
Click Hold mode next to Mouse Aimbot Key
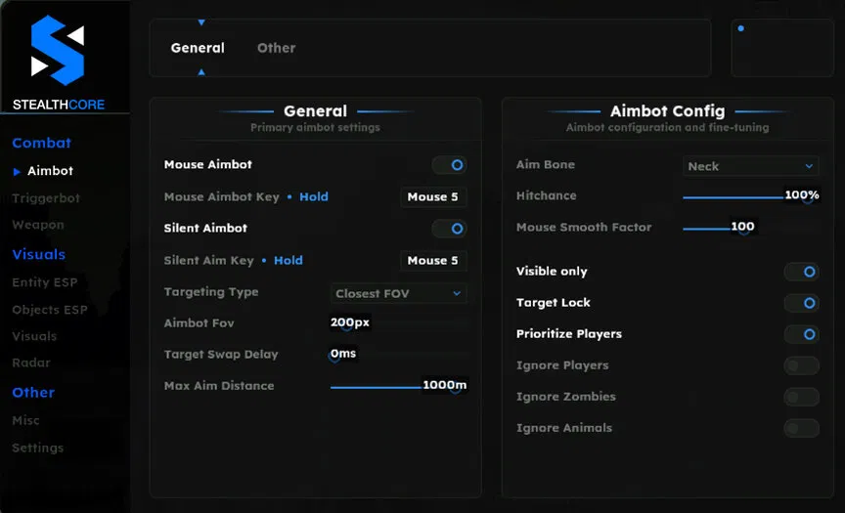click(x=314, y=197)
